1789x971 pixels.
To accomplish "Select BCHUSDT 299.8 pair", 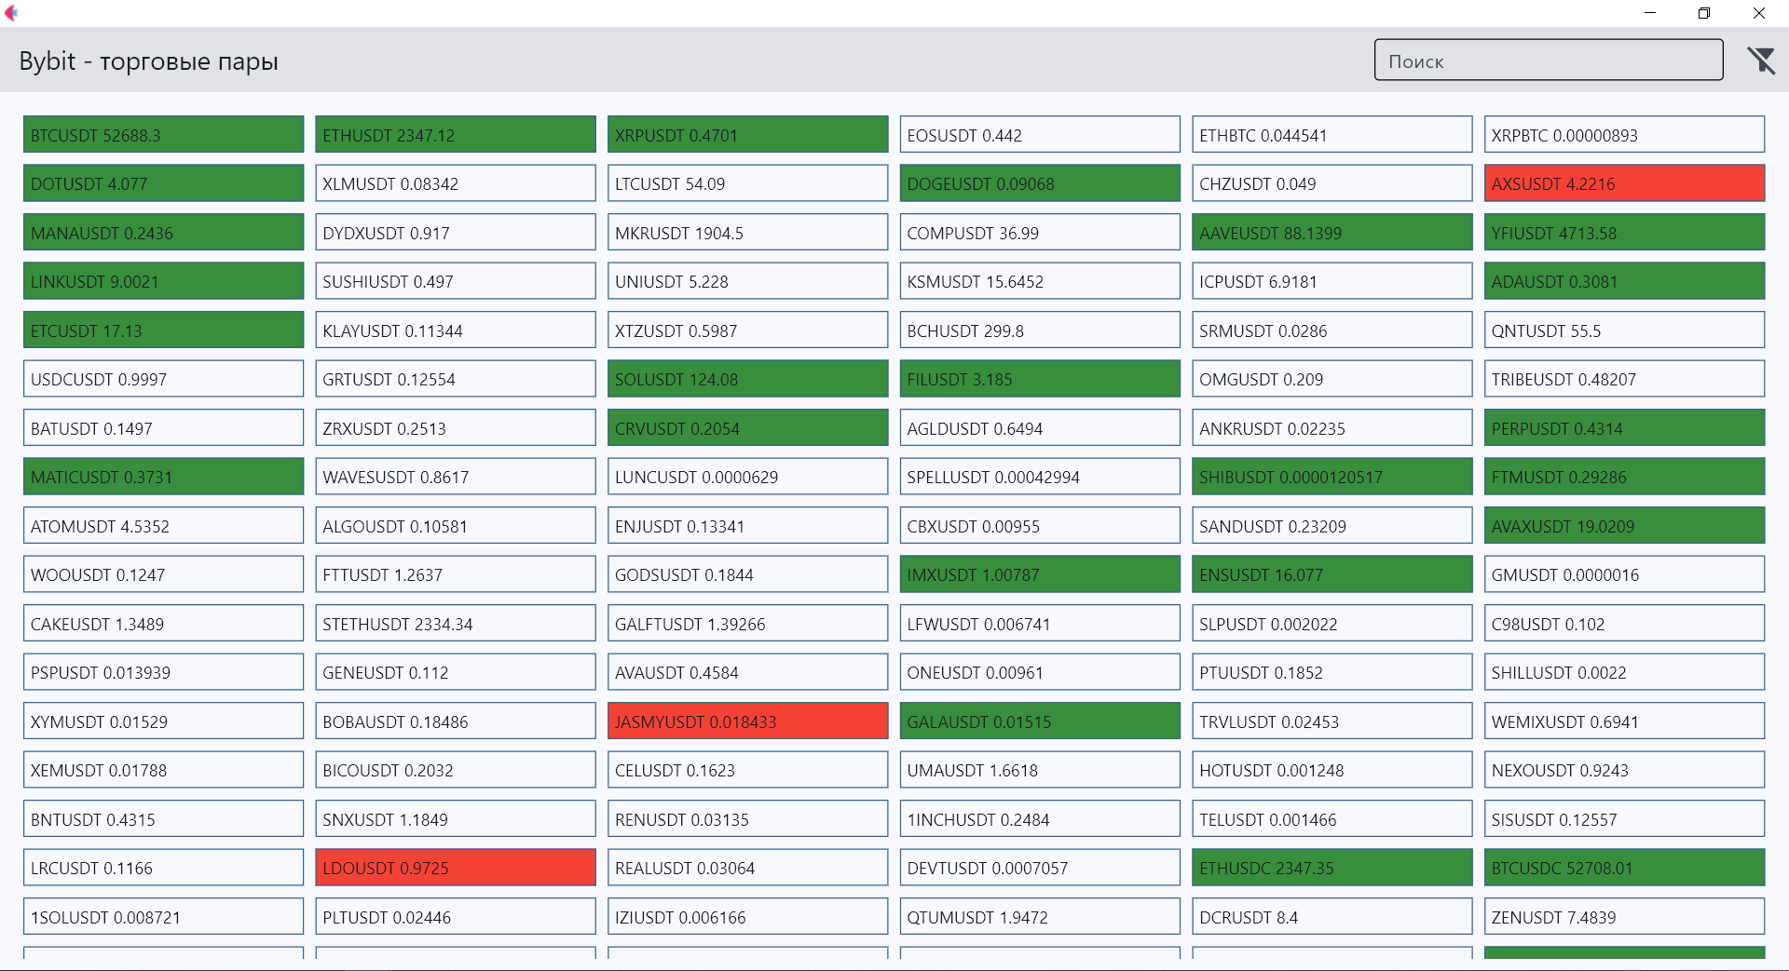I will [x=1040, y=330].
